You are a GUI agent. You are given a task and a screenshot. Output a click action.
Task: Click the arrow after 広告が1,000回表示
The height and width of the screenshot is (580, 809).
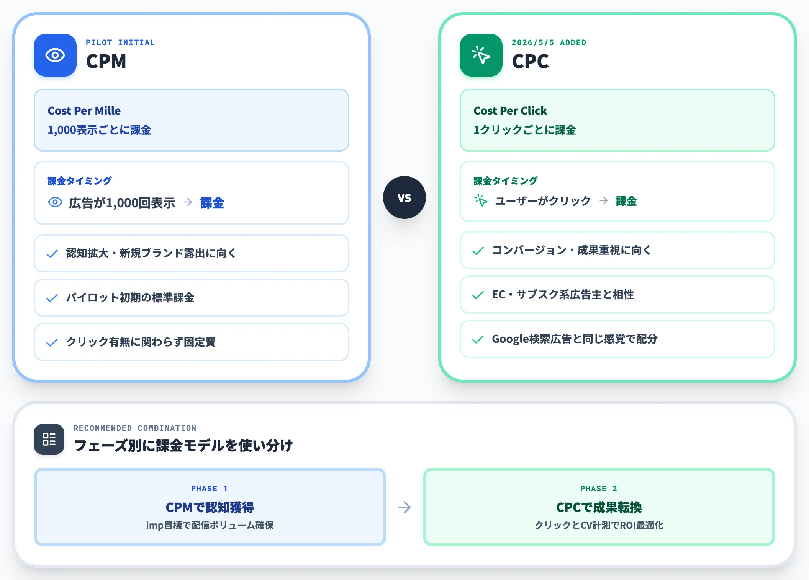point(188,202)
